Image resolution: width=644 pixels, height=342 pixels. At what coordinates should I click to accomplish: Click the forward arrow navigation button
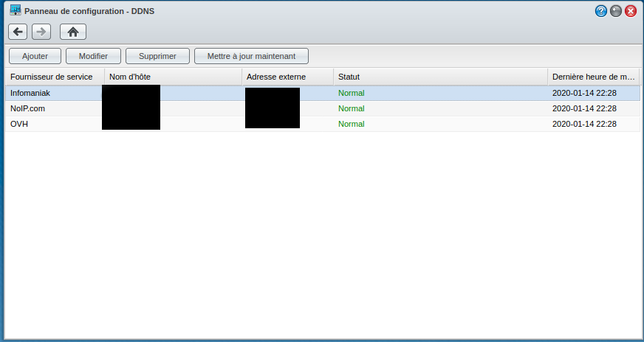click(x=41, y=32)
